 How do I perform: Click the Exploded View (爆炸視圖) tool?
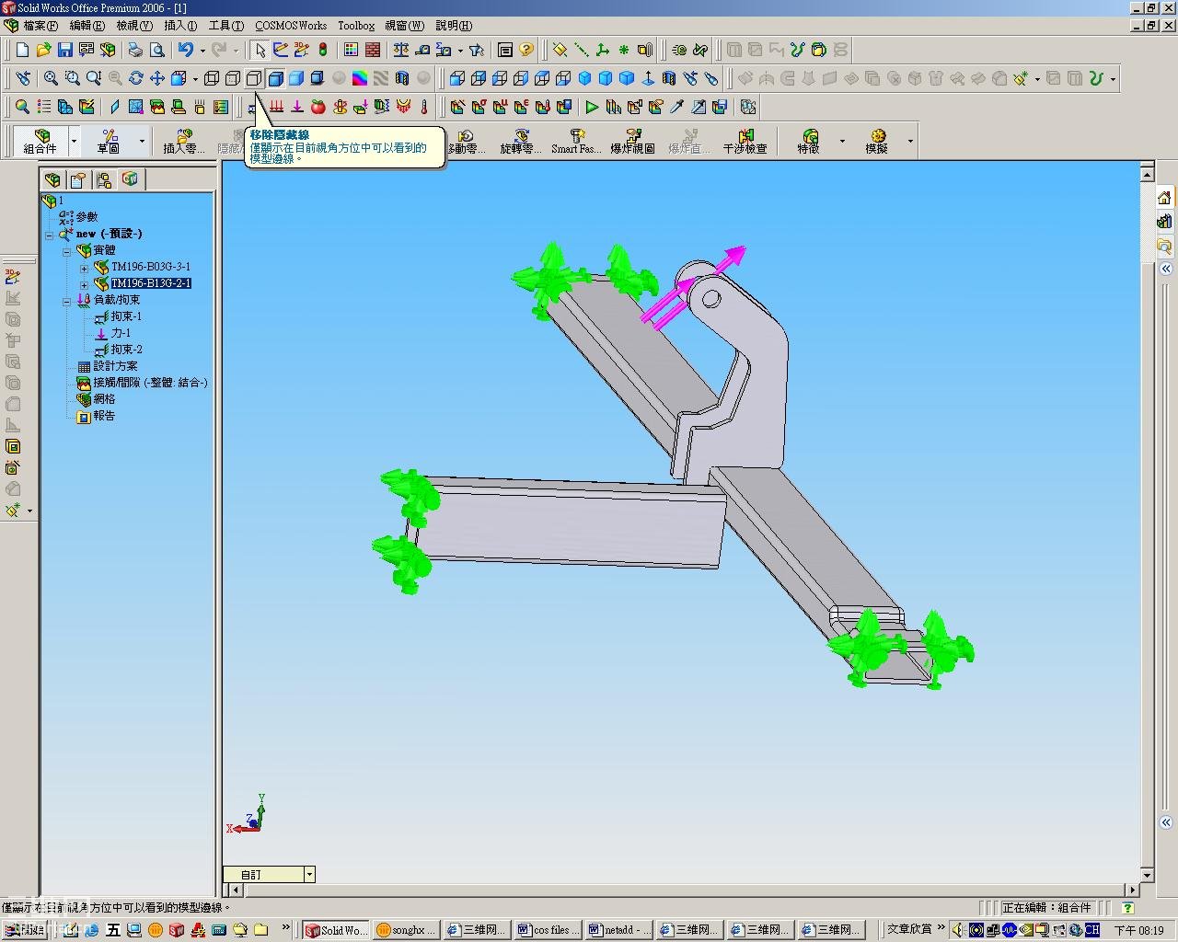(632, 141)
